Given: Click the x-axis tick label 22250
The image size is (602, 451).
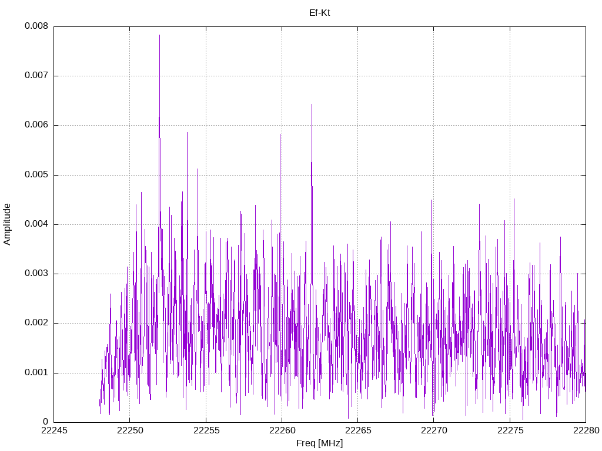Looking at the screenshot, I should [130, 430].
